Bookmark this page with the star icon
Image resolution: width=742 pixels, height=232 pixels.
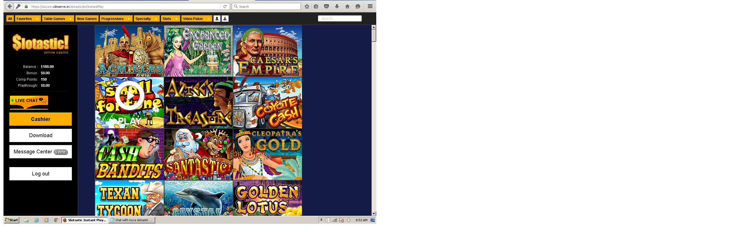point(307,6)
